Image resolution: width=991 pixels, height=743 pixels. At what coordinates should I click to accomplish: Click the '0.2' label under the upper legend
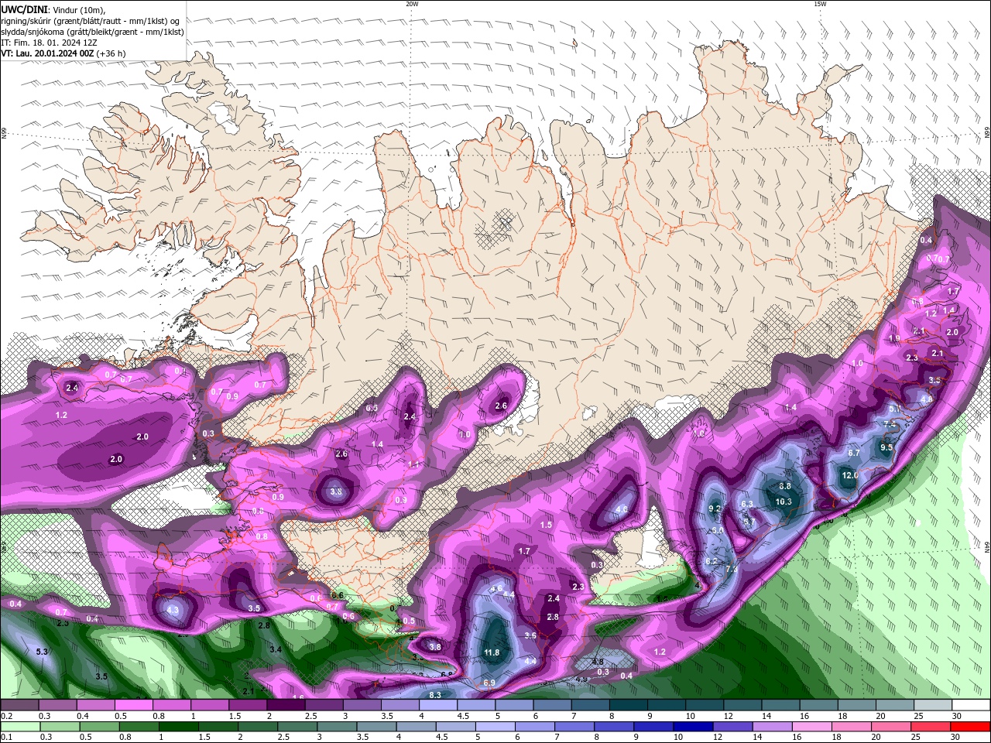pyautogui.click(x=7, y=715)
